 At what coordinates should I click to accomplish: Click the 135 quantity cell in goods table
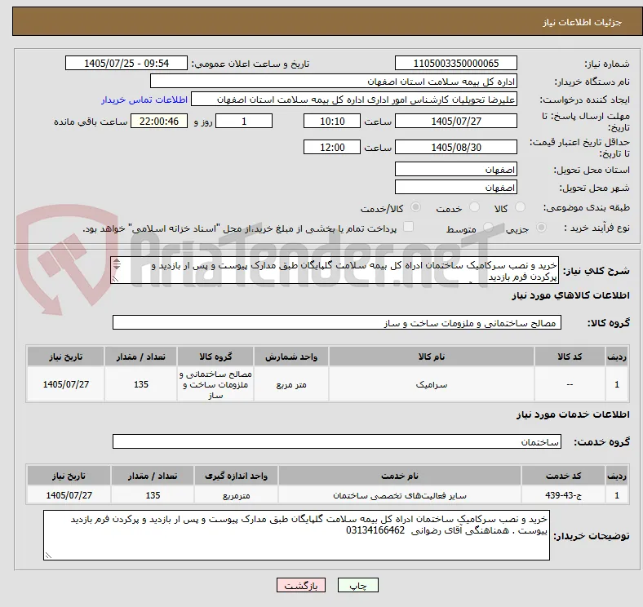tap(141, 384)
